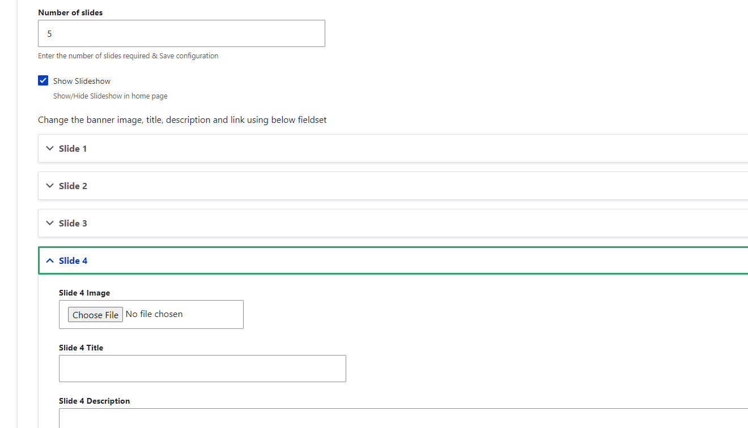Click the upward chevron icon on Slide 4

(49, 260)
